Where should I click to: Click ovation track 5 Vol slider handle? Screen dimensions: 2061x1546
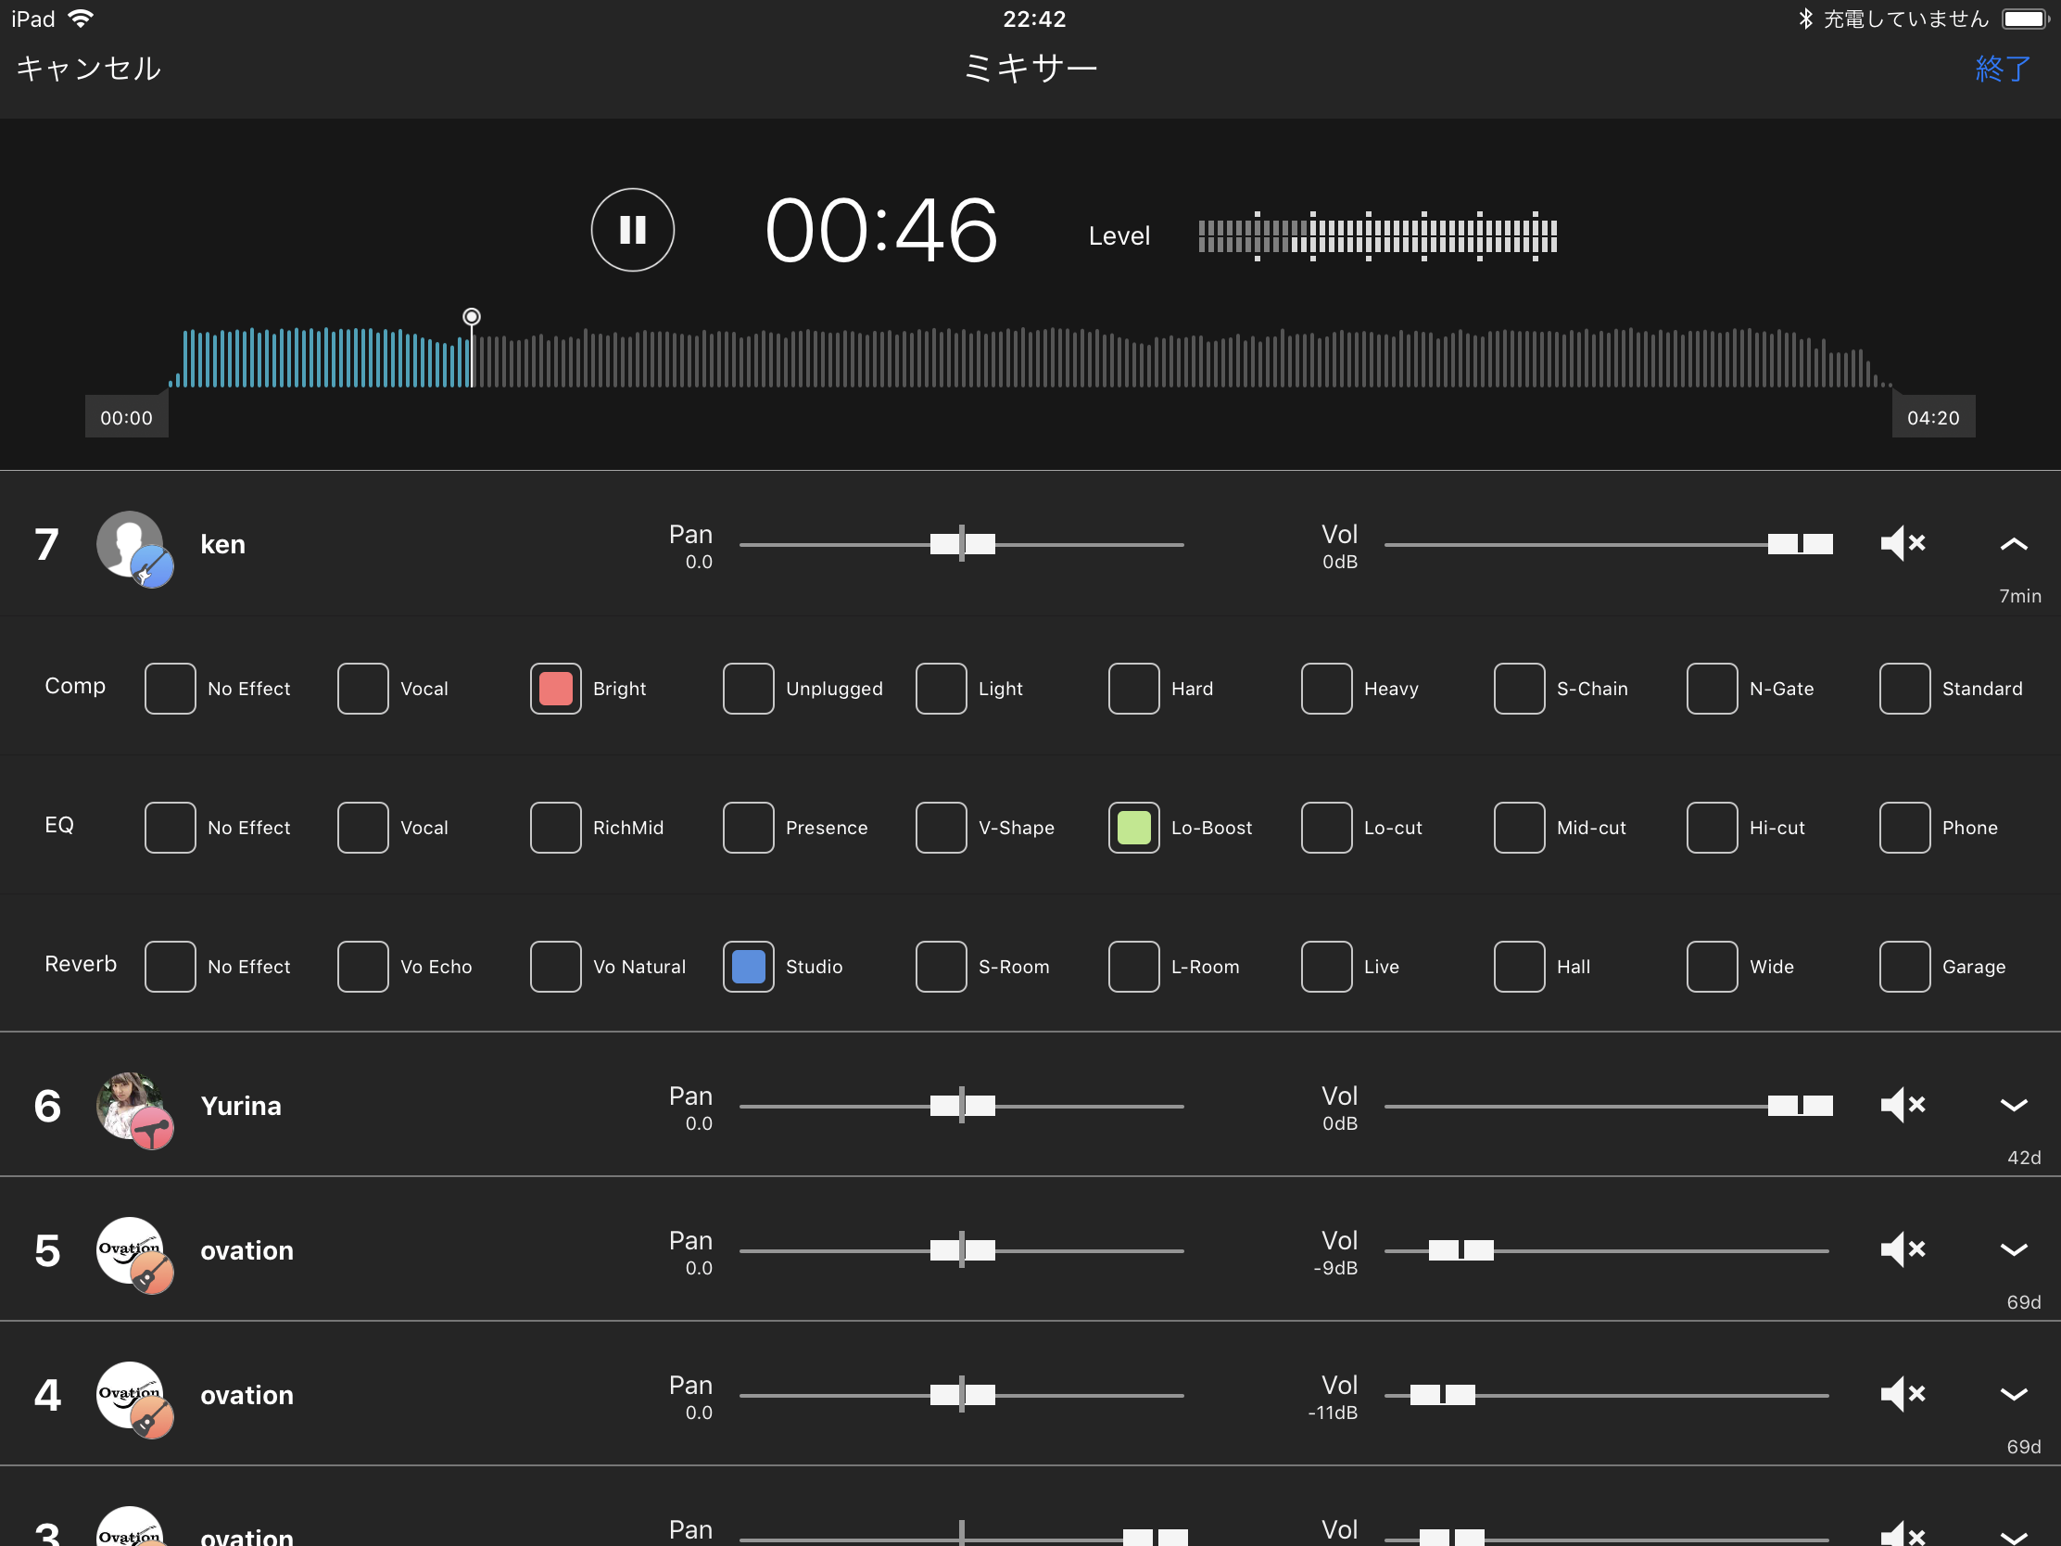coord(1461,1250)
